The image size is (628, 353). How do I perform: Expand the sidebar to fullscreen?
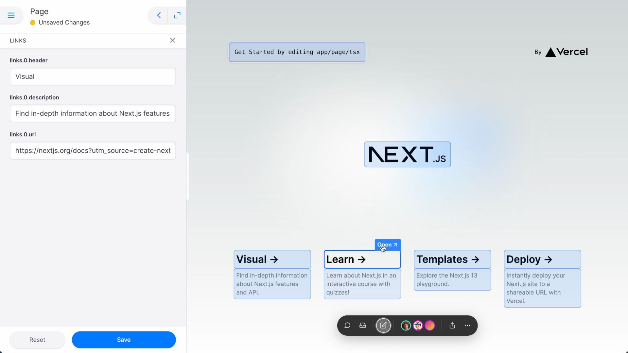[x=177, y=15]
